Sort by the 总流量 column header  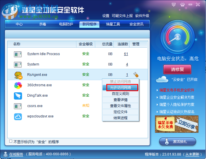click(105, 44)
